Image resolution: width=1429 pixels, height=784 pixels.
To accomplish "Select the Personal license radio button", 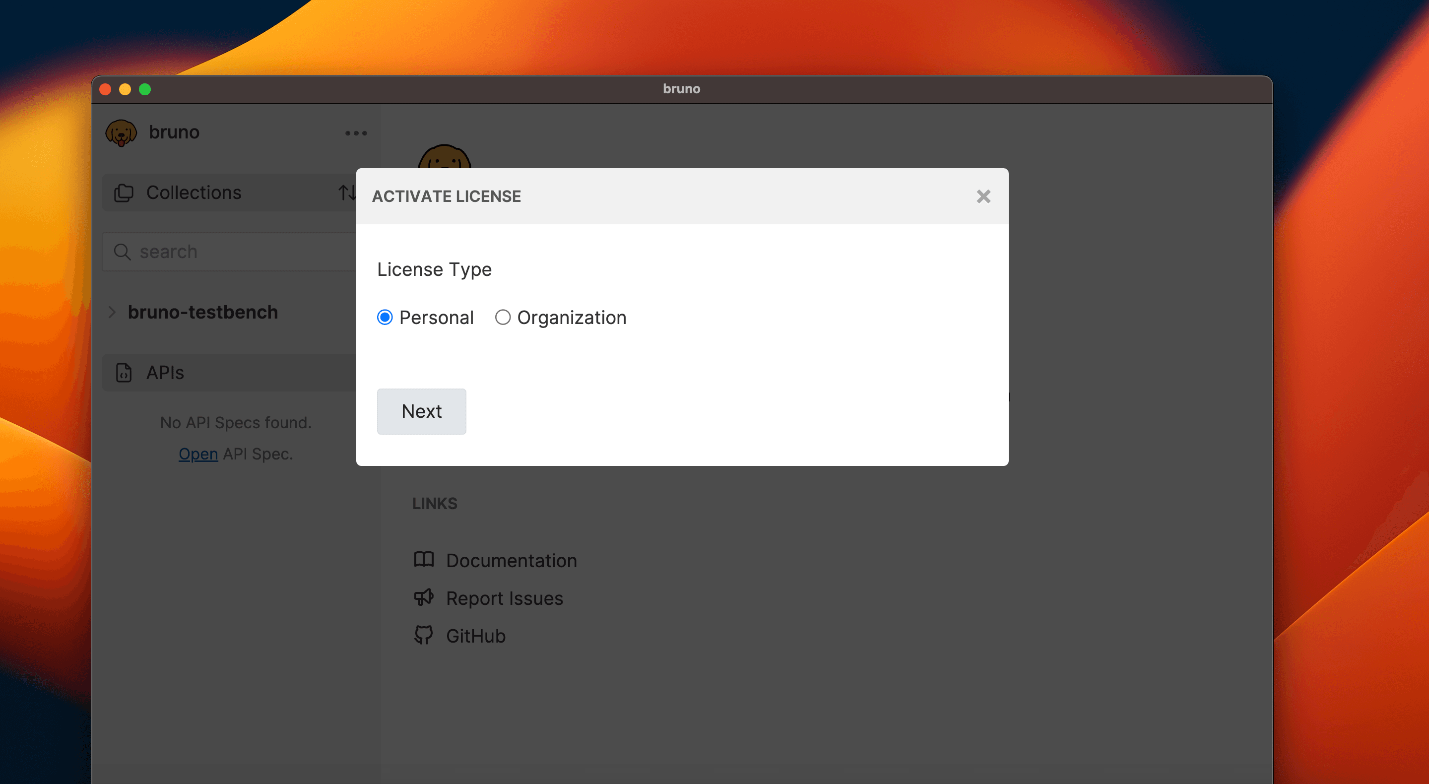I will point(385,318).
